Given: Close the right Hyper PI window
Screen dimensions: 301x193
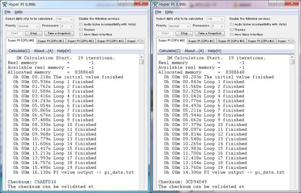Looking at the screenshot, I should [292, 3].
